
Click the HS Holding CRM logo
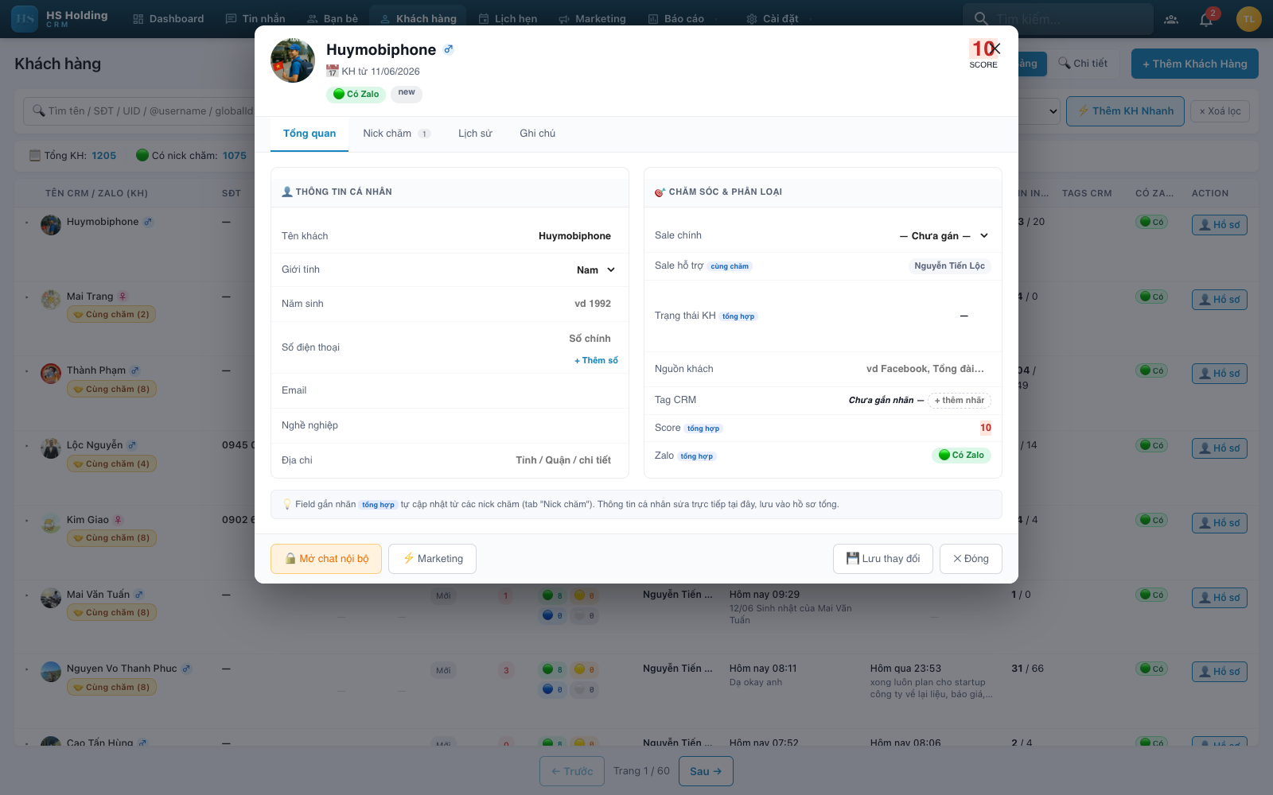(x=25, y=19)
